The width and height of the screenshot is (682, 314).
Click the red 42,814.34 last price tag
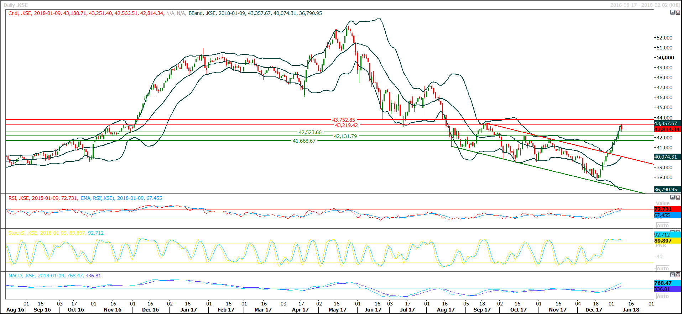pyautogui.click(x=667, y=130)
